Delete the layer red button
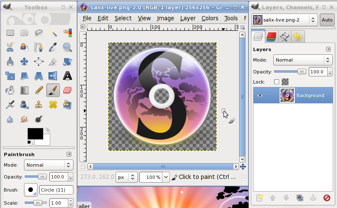337x208 pixels. pos(327,198)
